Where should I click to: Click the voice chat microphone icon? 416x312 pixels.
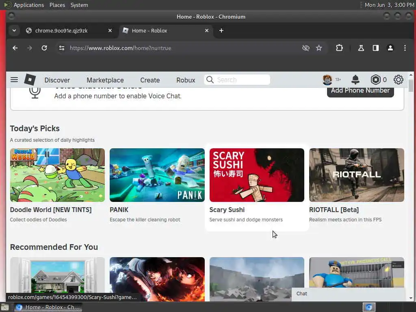(35, 93)
